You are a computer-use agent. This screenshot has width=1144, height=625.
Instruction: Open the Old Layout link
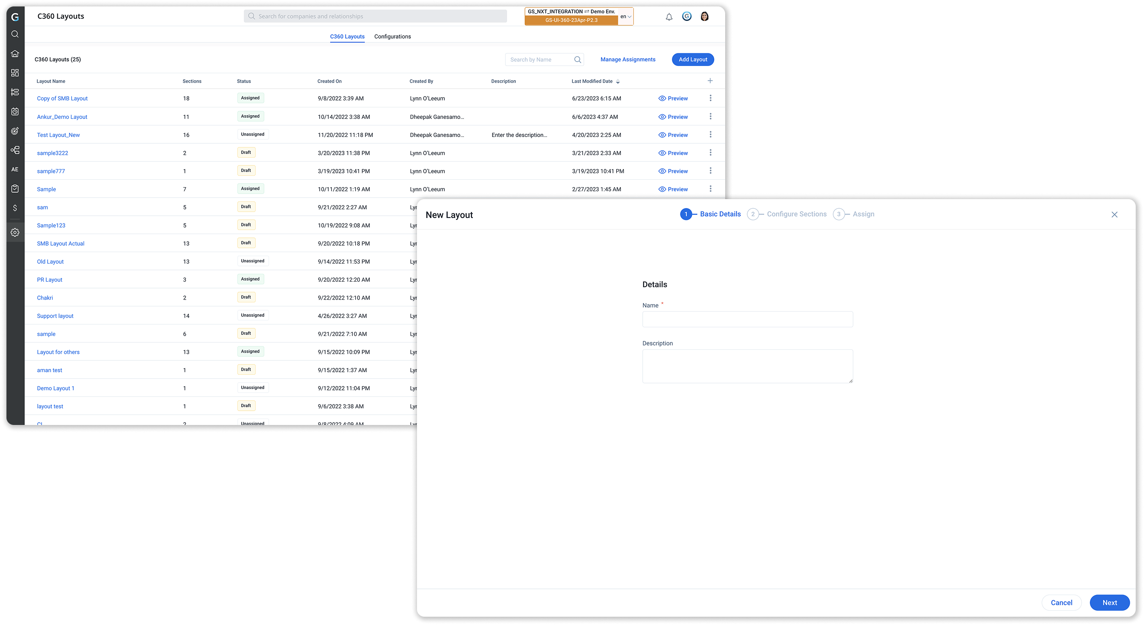[50, 262]
